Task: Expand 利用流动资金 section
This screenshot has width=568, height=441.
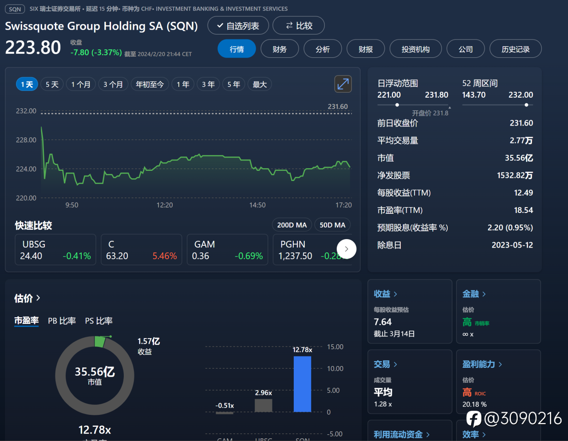Action: (x=402, y=434)
